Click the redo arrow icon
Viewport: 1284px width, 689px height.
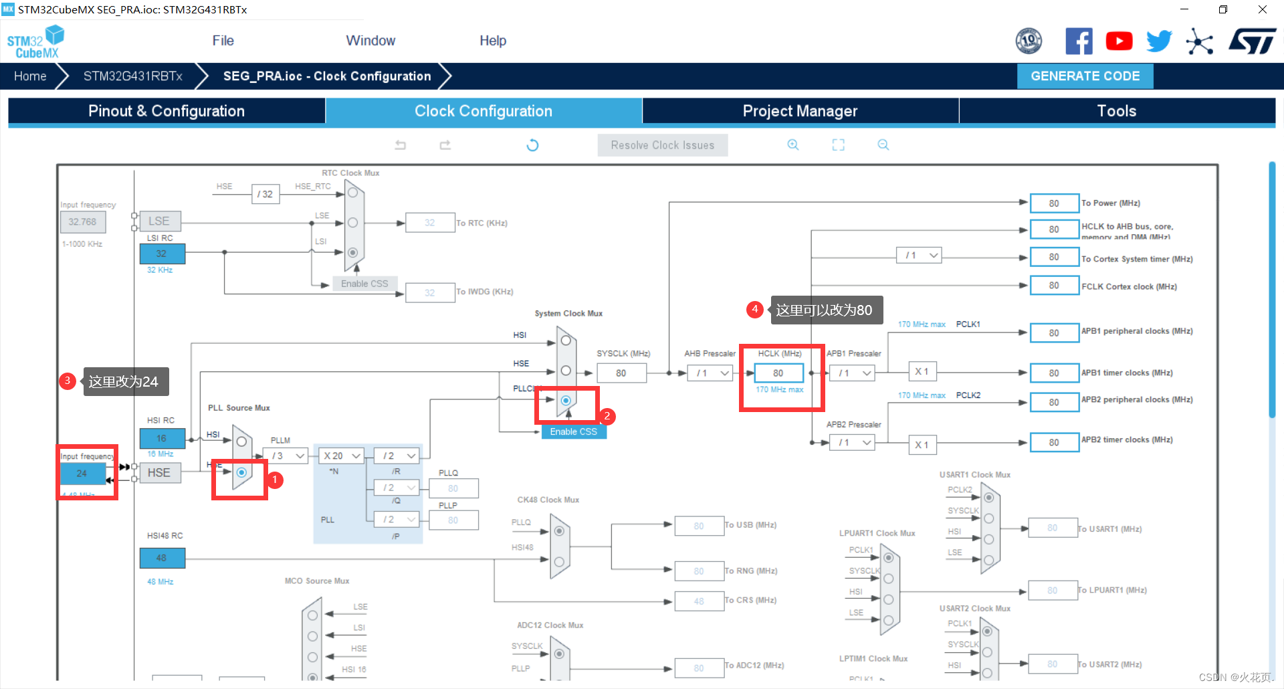(x=445, y=145)
